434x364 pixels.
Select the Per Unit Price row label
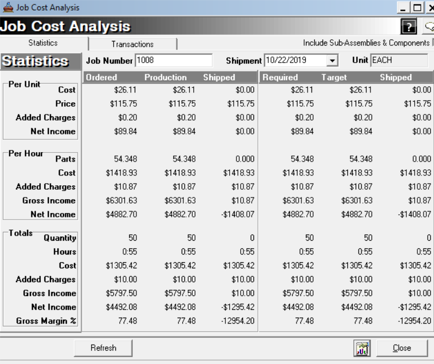[x=65, y=103]
